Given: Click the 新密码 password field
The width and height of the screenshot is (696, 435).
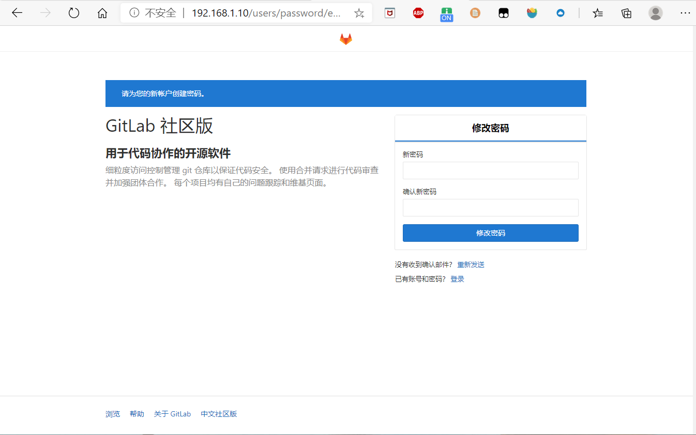Looking at the screenshot, I should 490,170.
